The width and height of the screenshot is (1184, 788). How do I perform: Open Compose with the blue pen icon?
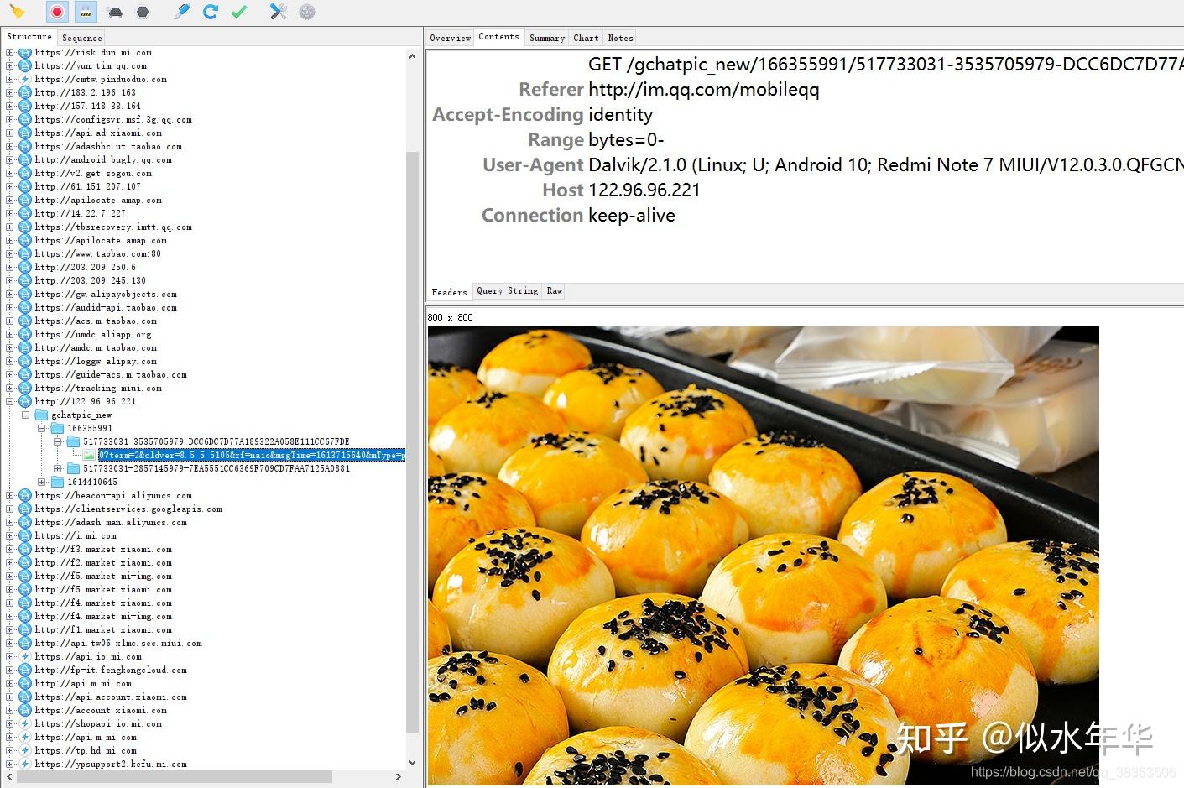182,12
